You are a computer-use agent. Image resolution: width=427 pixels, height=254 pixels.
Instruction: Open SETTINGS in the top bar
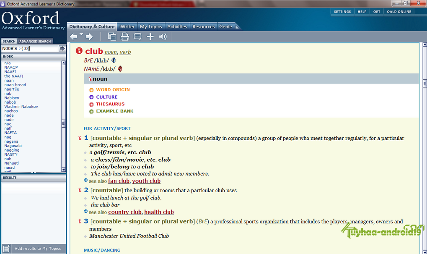point(342,12)
